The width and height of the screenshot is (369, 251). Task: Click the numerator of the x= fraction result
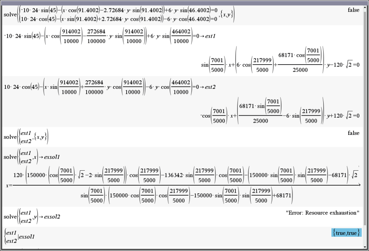(x=184, y=176)
